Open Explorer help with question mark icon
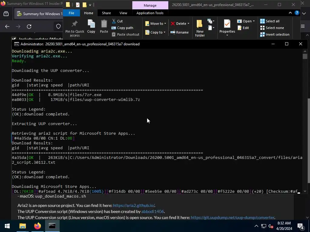Image resolution: width=310 pixels, height=232 pixels. 297,13
